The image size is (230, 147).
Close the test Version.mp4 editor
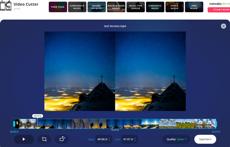223,26
